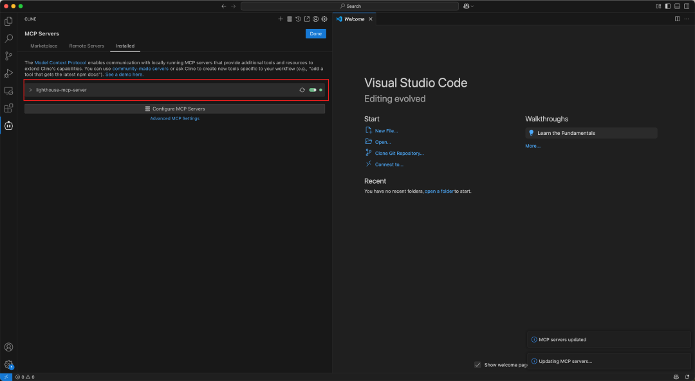Open the Manage gear in activity bar

tap(8, 365)
